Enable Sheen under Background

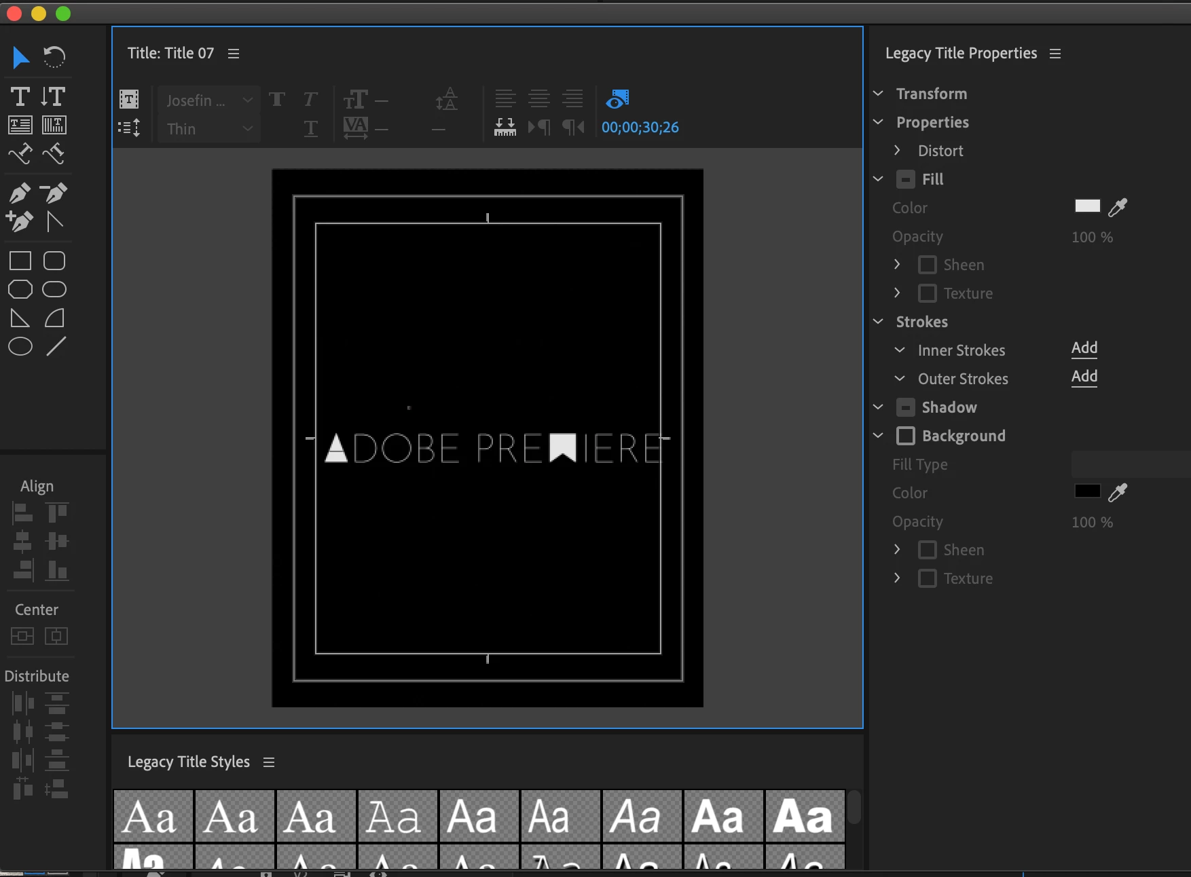(927, 550)
